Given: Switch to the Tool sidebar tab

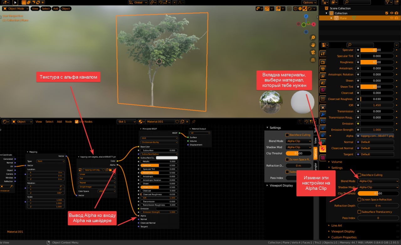Looking at the screenshot, I should pyautogui.click(x=315, y=130).
